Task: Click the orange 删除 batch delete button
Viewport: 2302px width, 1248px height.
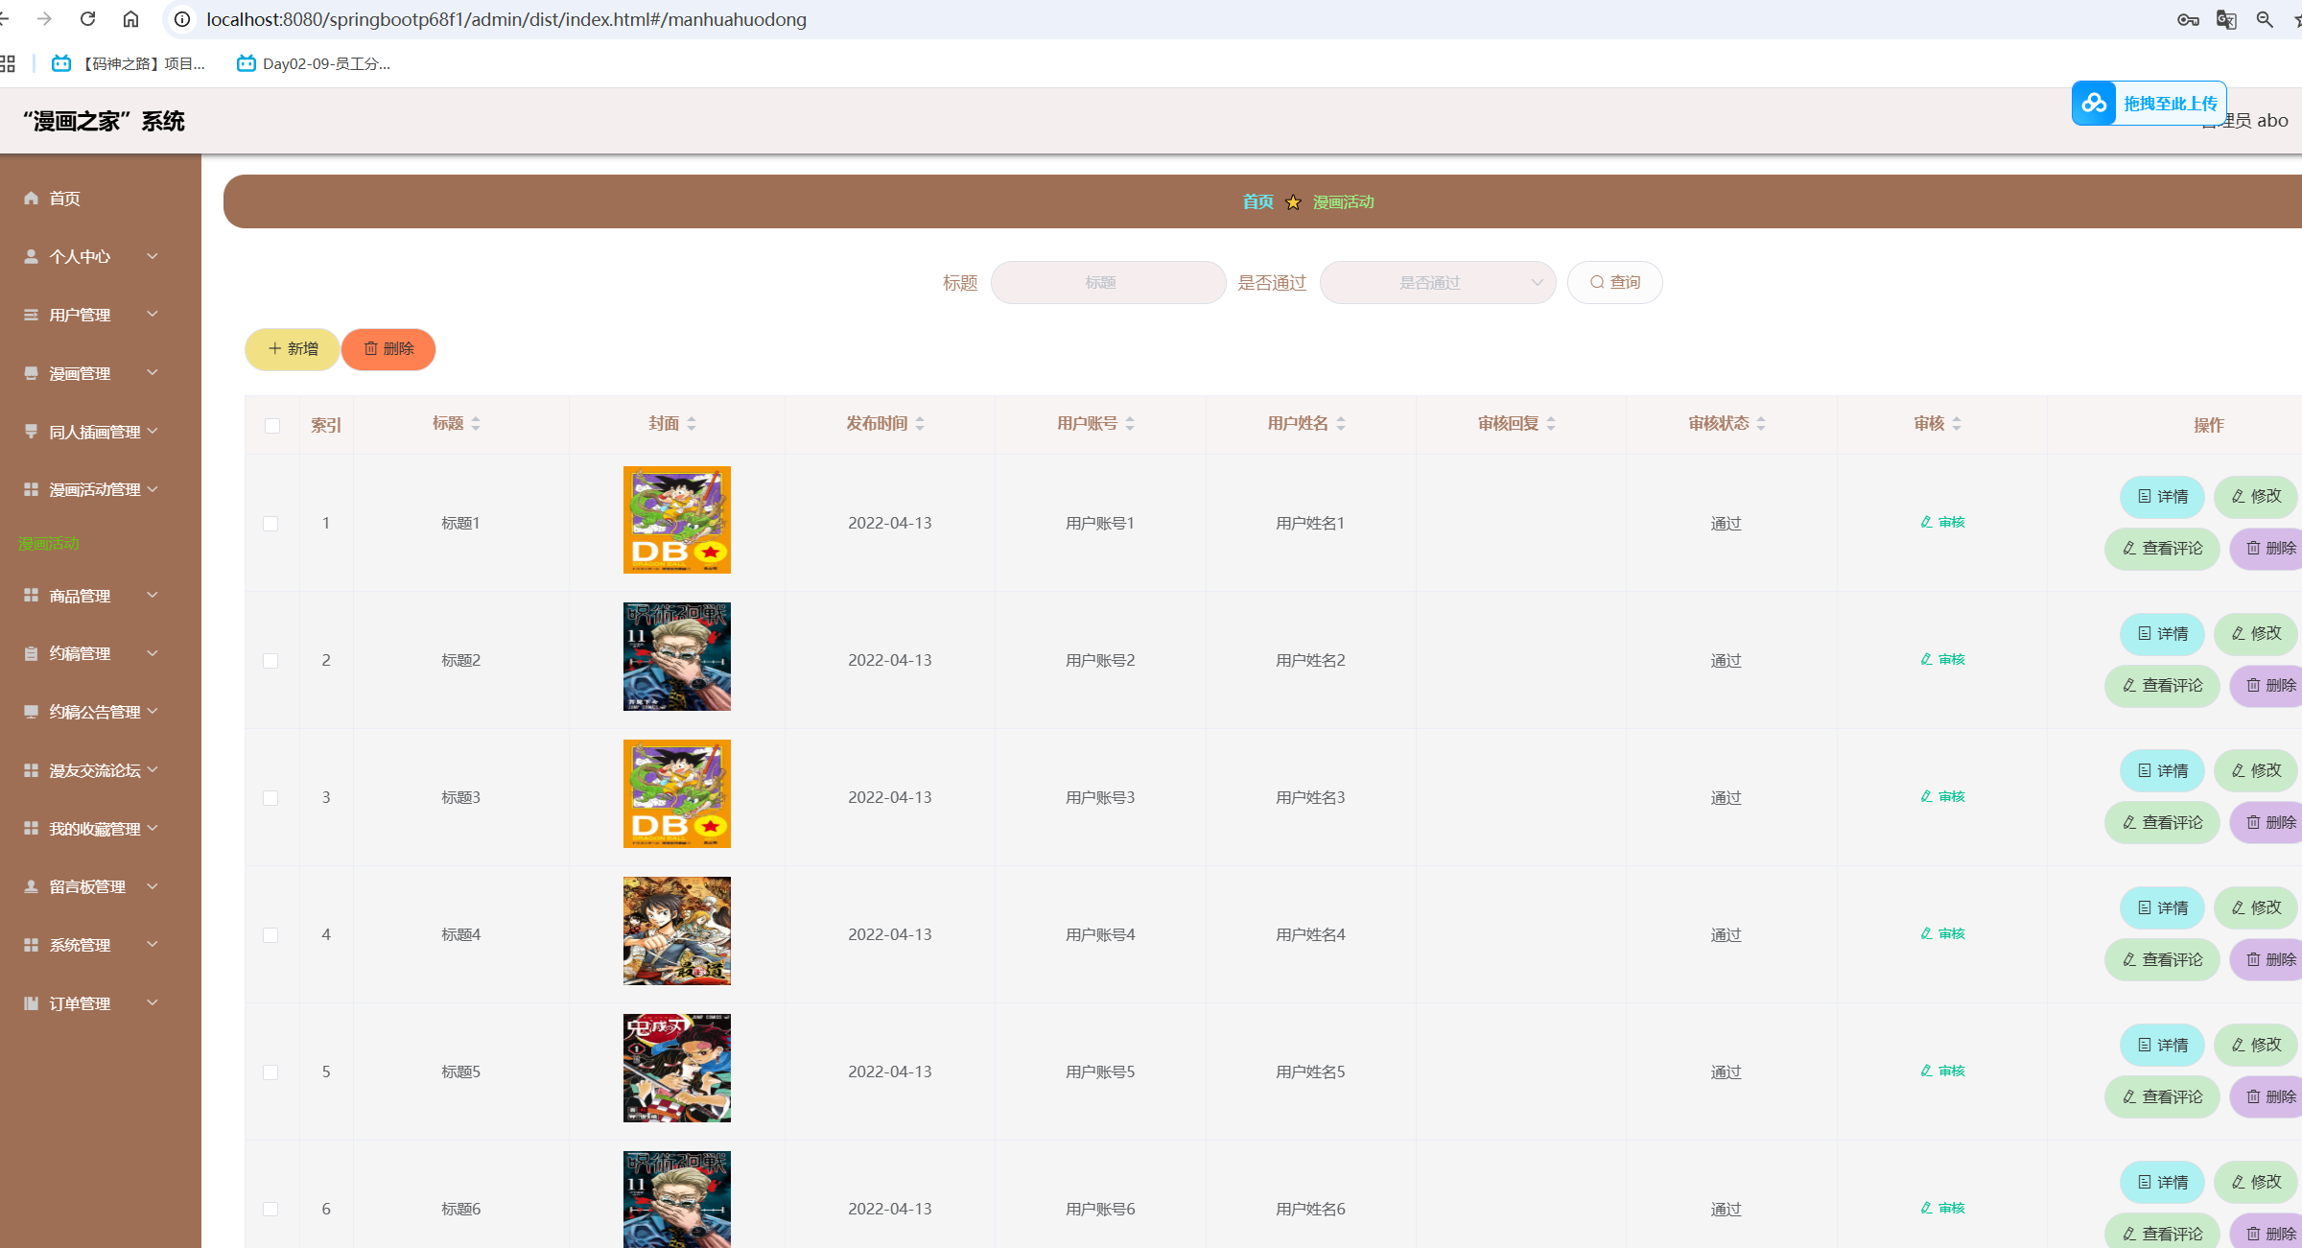Action: tap(388, 349)
